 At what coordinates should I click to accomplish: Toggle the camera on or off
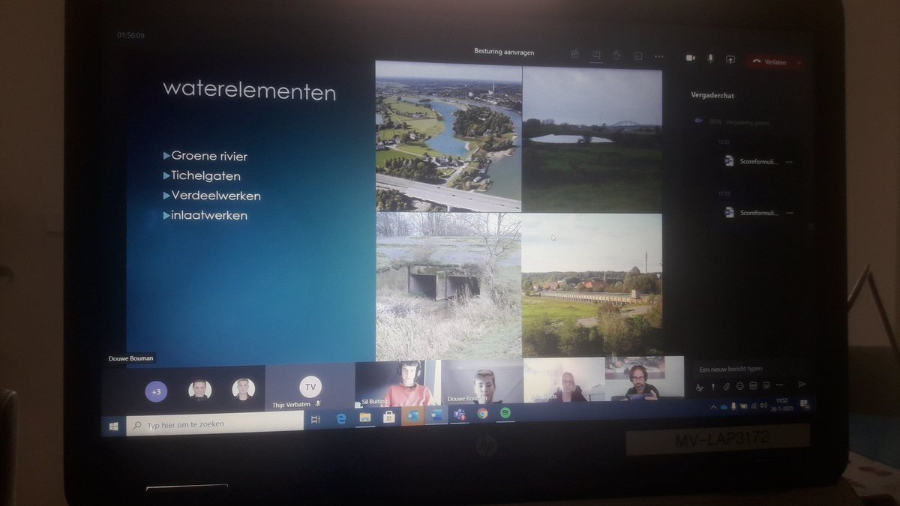click(690, 58)
